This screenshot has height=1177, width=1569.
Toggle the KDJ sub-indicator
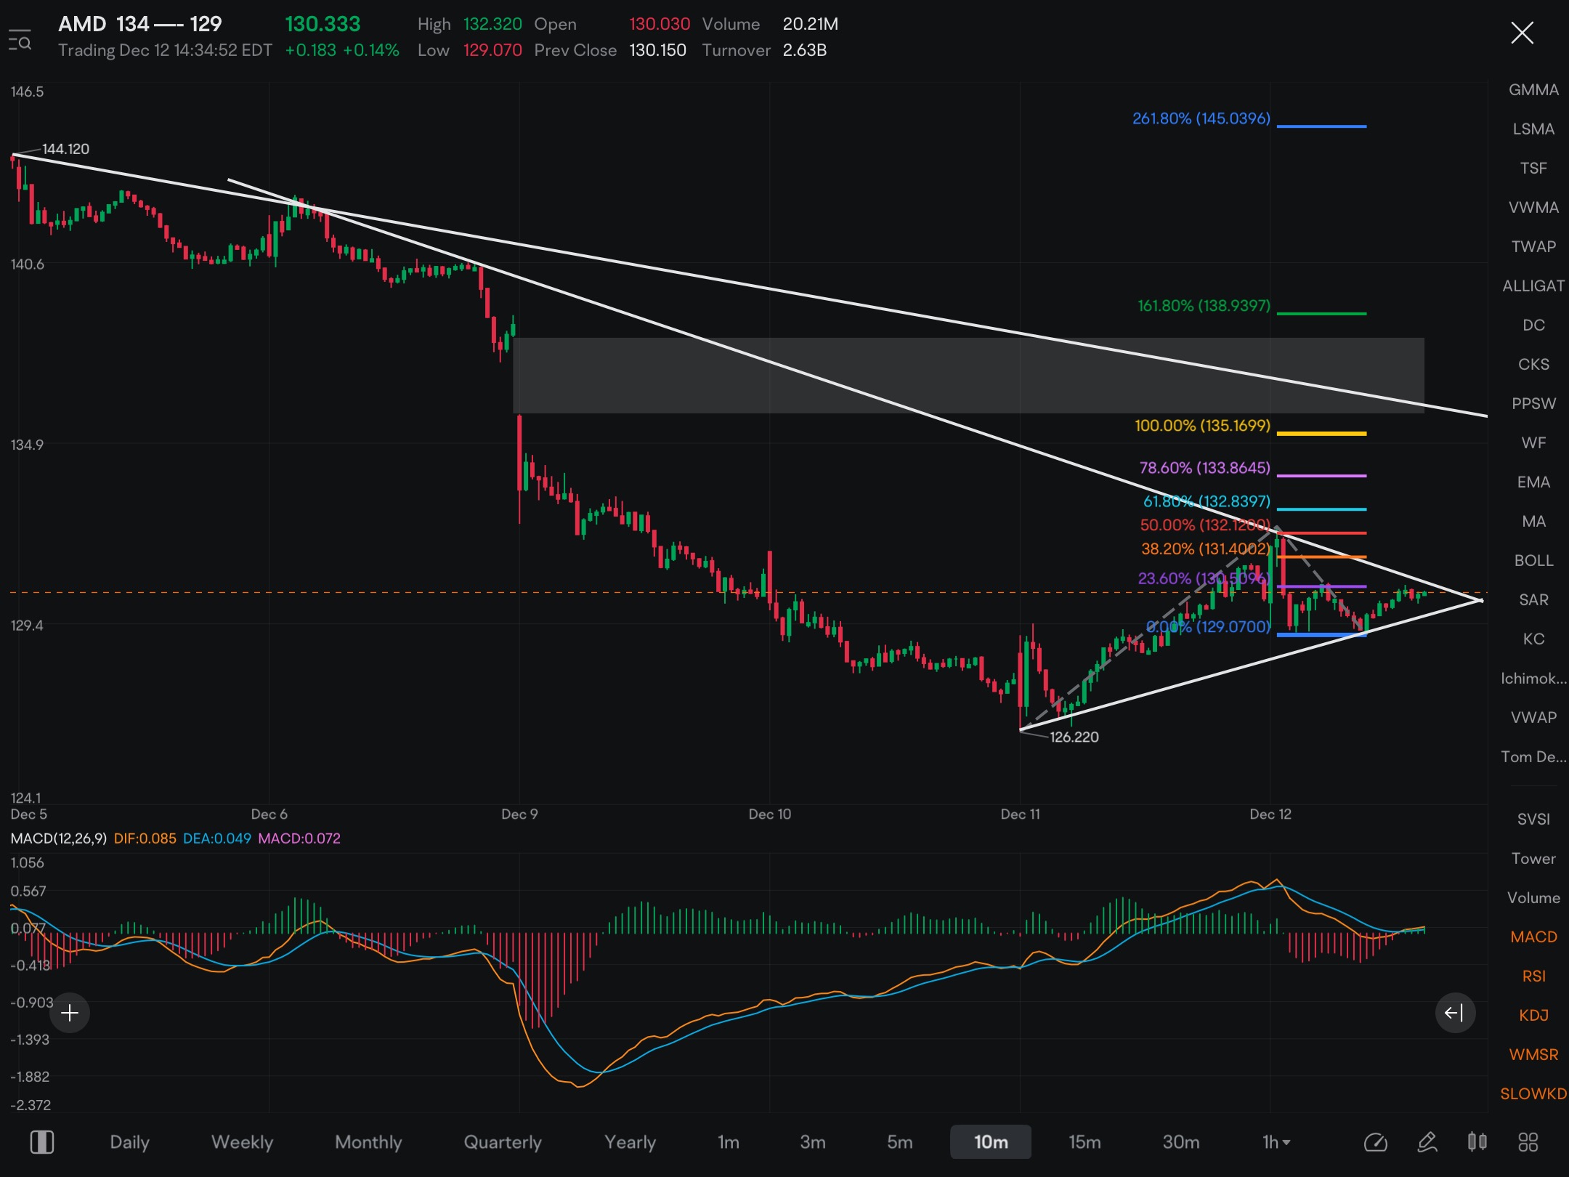tap(1533, 1016)
